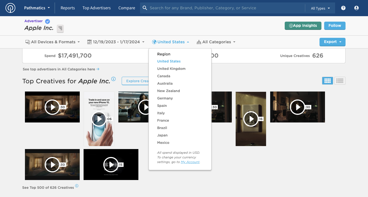Click the Pathmatics logo icon
368x197 pixels.
pyautogui.click(x=10, y=8)
